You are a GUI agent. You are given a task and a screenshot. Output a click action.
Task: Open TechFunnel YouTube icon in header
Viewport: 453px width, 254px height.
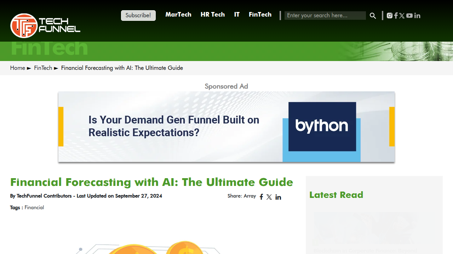409,16
